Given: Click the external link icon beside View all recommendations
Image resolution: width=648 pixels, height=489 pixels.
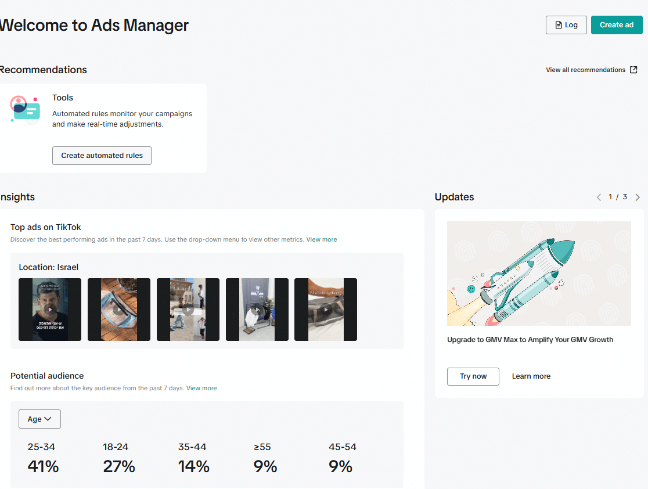Looking at the screenshot, I should point(633,70).
